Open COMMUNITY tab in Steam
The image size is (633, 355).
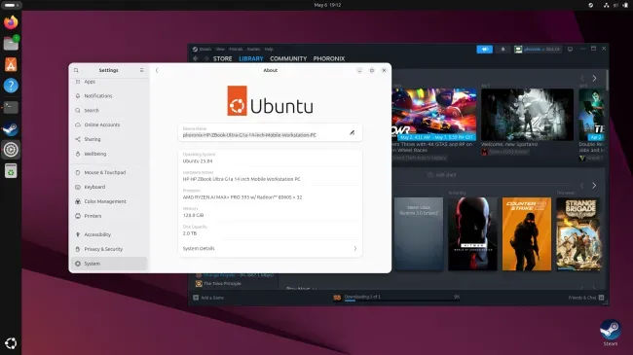coord(288,58)
